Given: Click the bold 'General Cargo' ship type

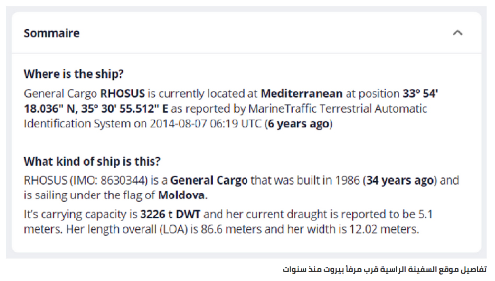Looking at the screenshot, I should 209,180.
